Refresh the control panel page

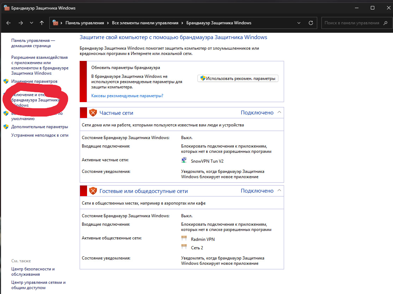(x=311, y=23)
